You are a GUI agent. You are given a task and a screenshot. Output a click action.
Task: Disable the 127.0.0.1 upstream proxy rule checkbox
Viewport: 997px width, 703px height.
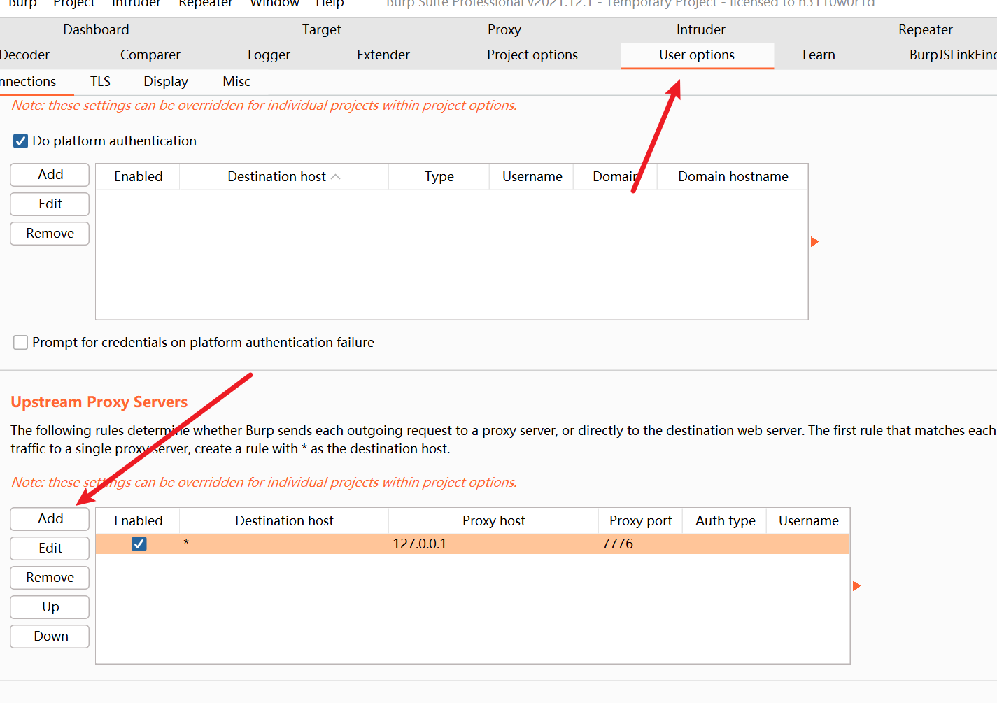(x=139, y=544)
